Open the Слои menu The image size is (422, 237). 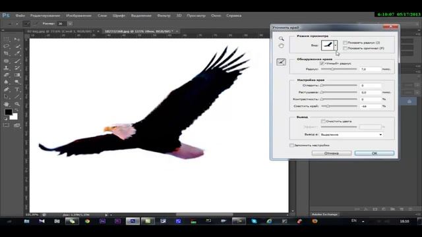[x=102, y=16]
